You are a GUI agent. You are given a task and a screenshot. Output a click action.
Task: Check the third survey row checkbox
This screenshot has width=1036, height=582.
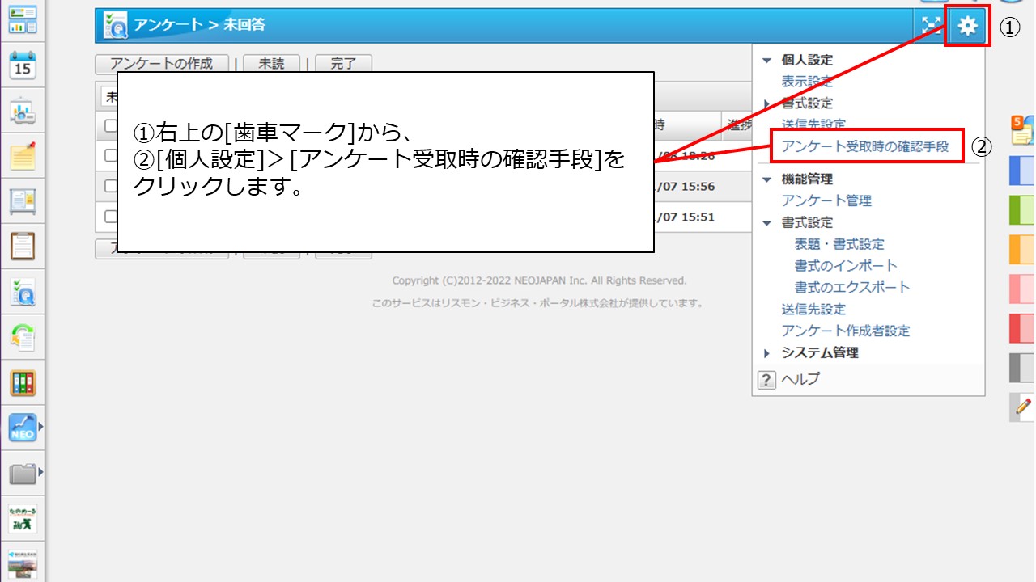pos(111,217)
